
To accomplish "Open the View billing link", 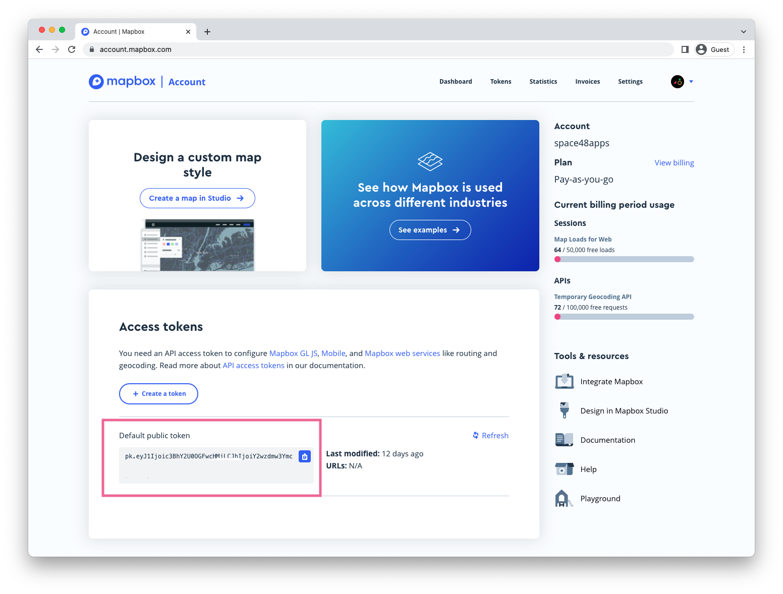I will pyautogui.click(x=674, y=163).
